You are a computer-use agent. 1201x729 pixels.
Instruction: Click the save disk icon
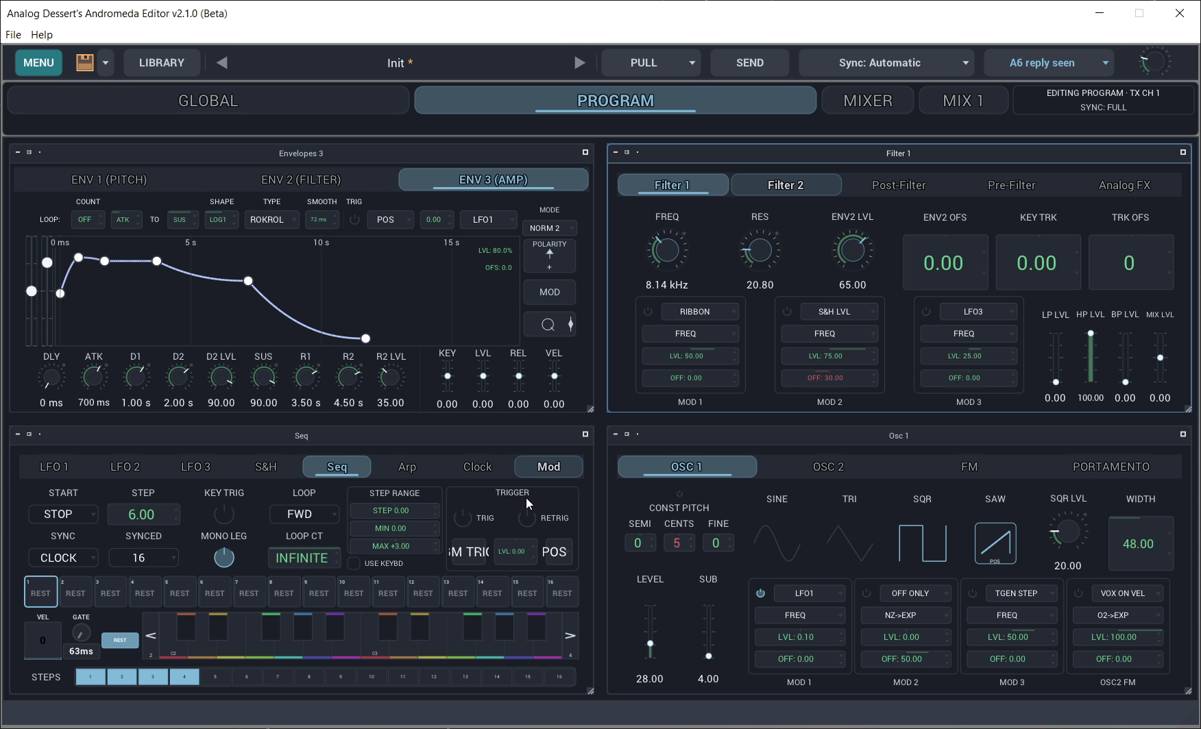(84, 62)
